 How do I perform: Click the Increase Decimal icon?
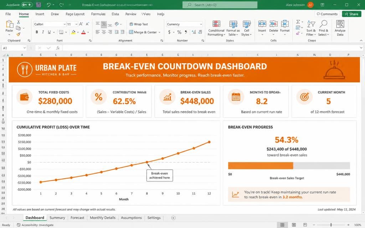coord(194,32)
